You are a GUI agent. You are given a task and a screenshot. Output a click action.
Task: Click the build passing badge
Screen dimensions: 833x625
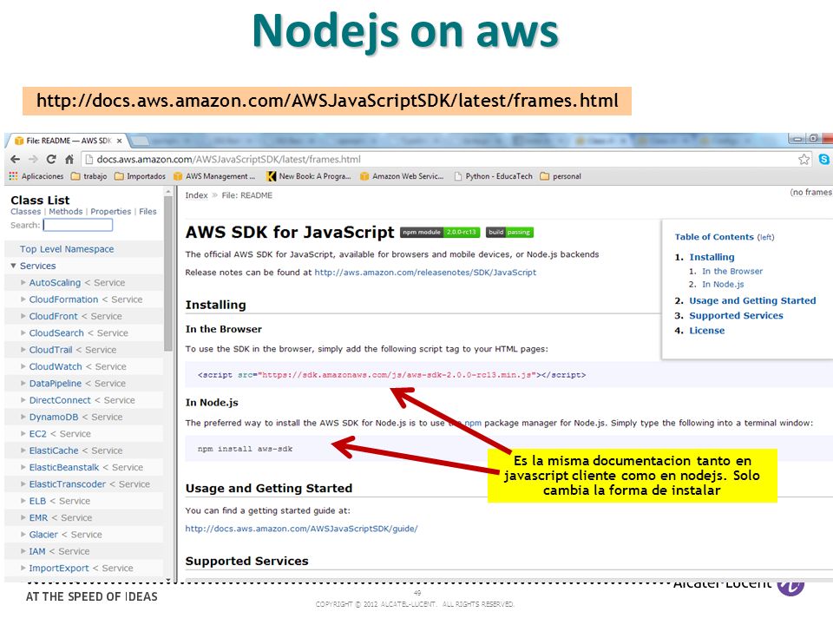(509, 233)
